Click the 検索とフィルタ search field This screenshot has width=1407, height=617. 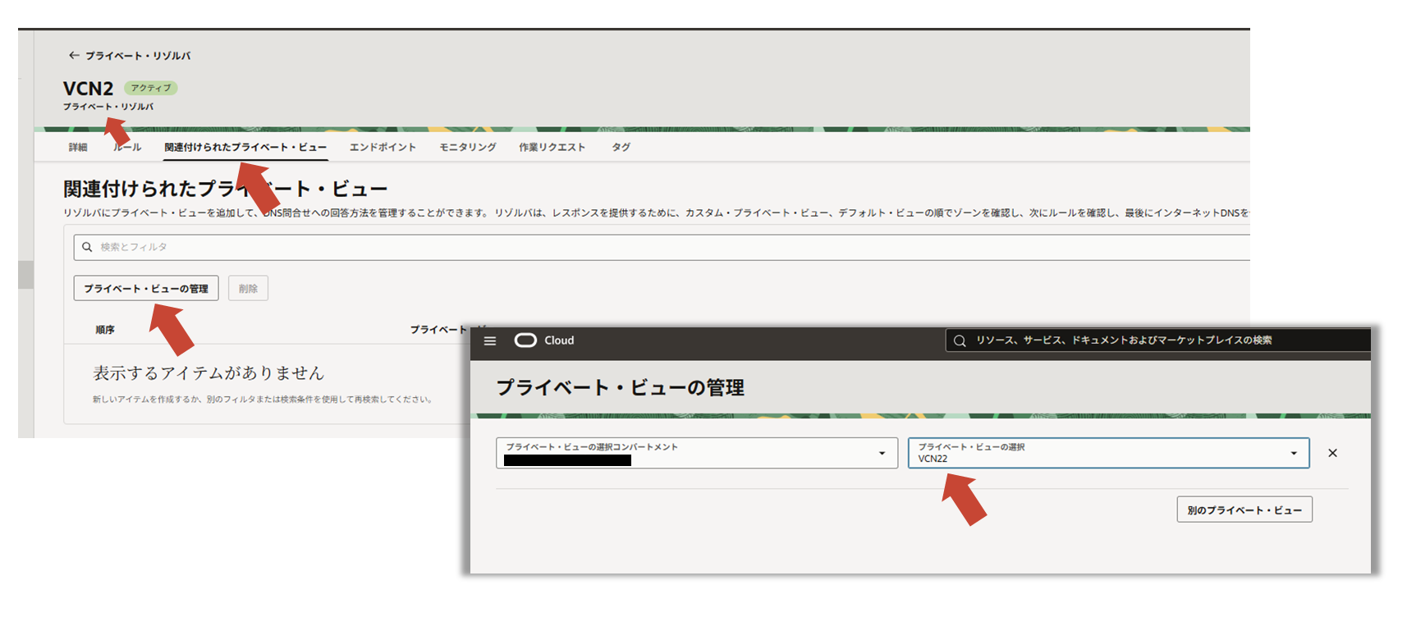(x=662, y=247)
